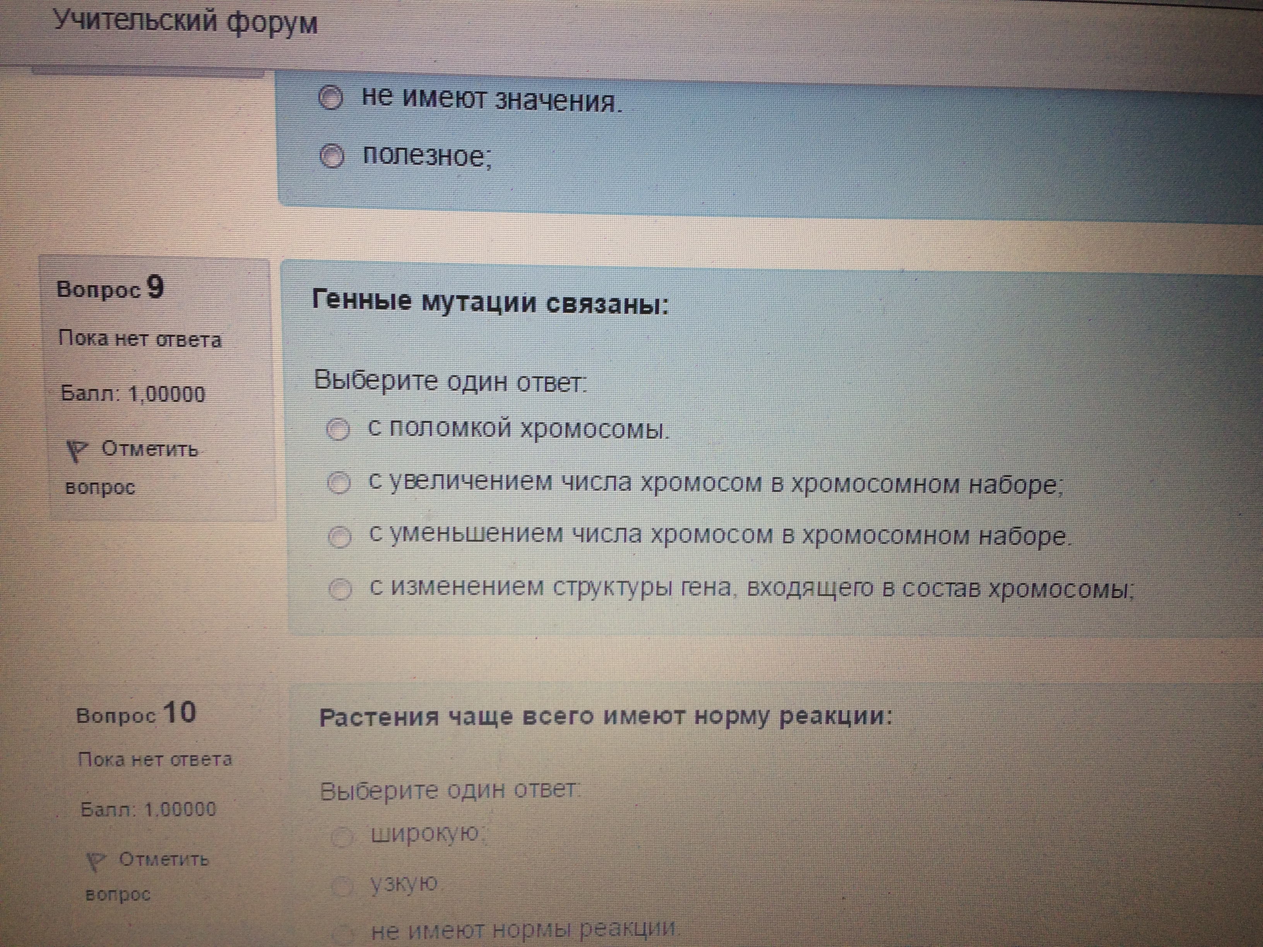Screen dimensions: 1263x947
Task: Select 'с увеличением числа хромосом' radio option
Action: [x=339, y=484]
